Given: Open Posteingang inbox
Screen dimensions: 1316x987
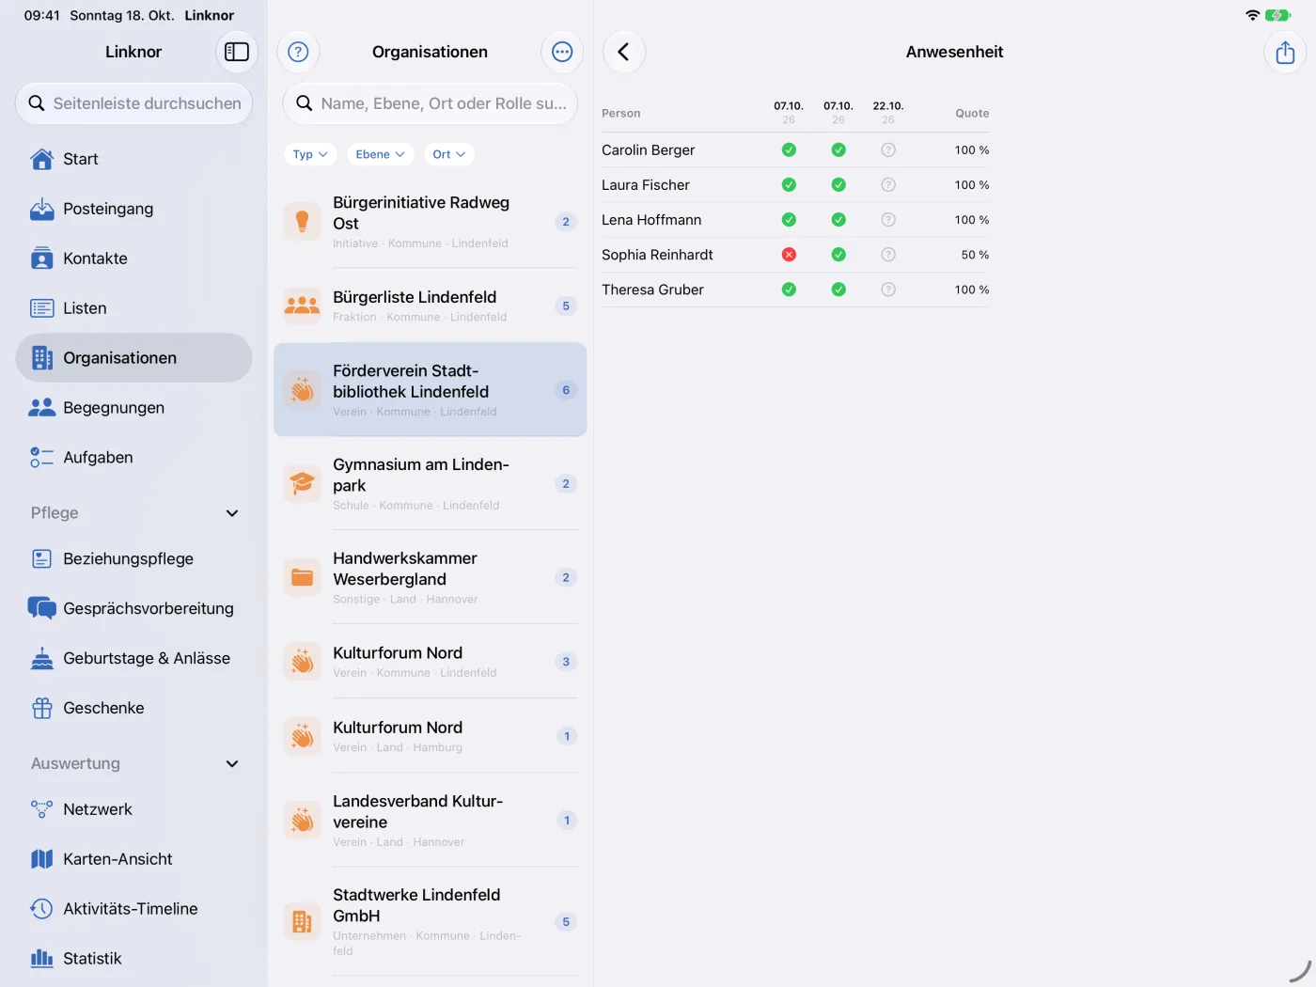Looking at the screenshot, I should tap(133, 209).
